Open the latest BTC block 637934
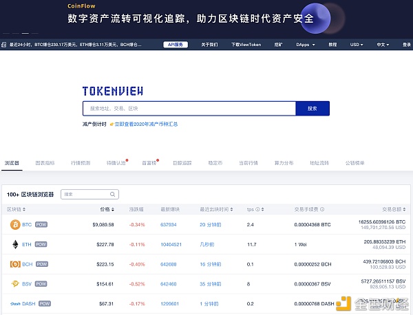The width and height of the screenshot is (413, 315). click(x=169, y=225)
